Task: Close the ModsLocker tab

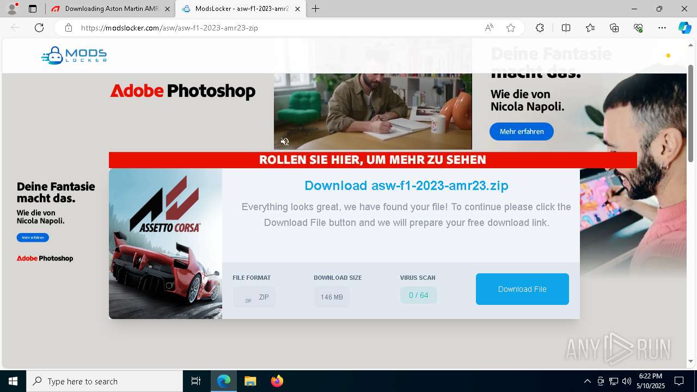Action: (296, 9)
